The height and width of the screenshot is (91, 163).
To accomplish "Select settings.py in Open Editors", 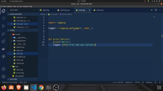I will pos(21,21).
